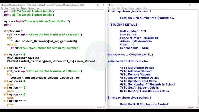The width and height of the screenshot is (199, 112).
Task: Click the 'Class : 10' line in the shell
Action: pos(127,44)
